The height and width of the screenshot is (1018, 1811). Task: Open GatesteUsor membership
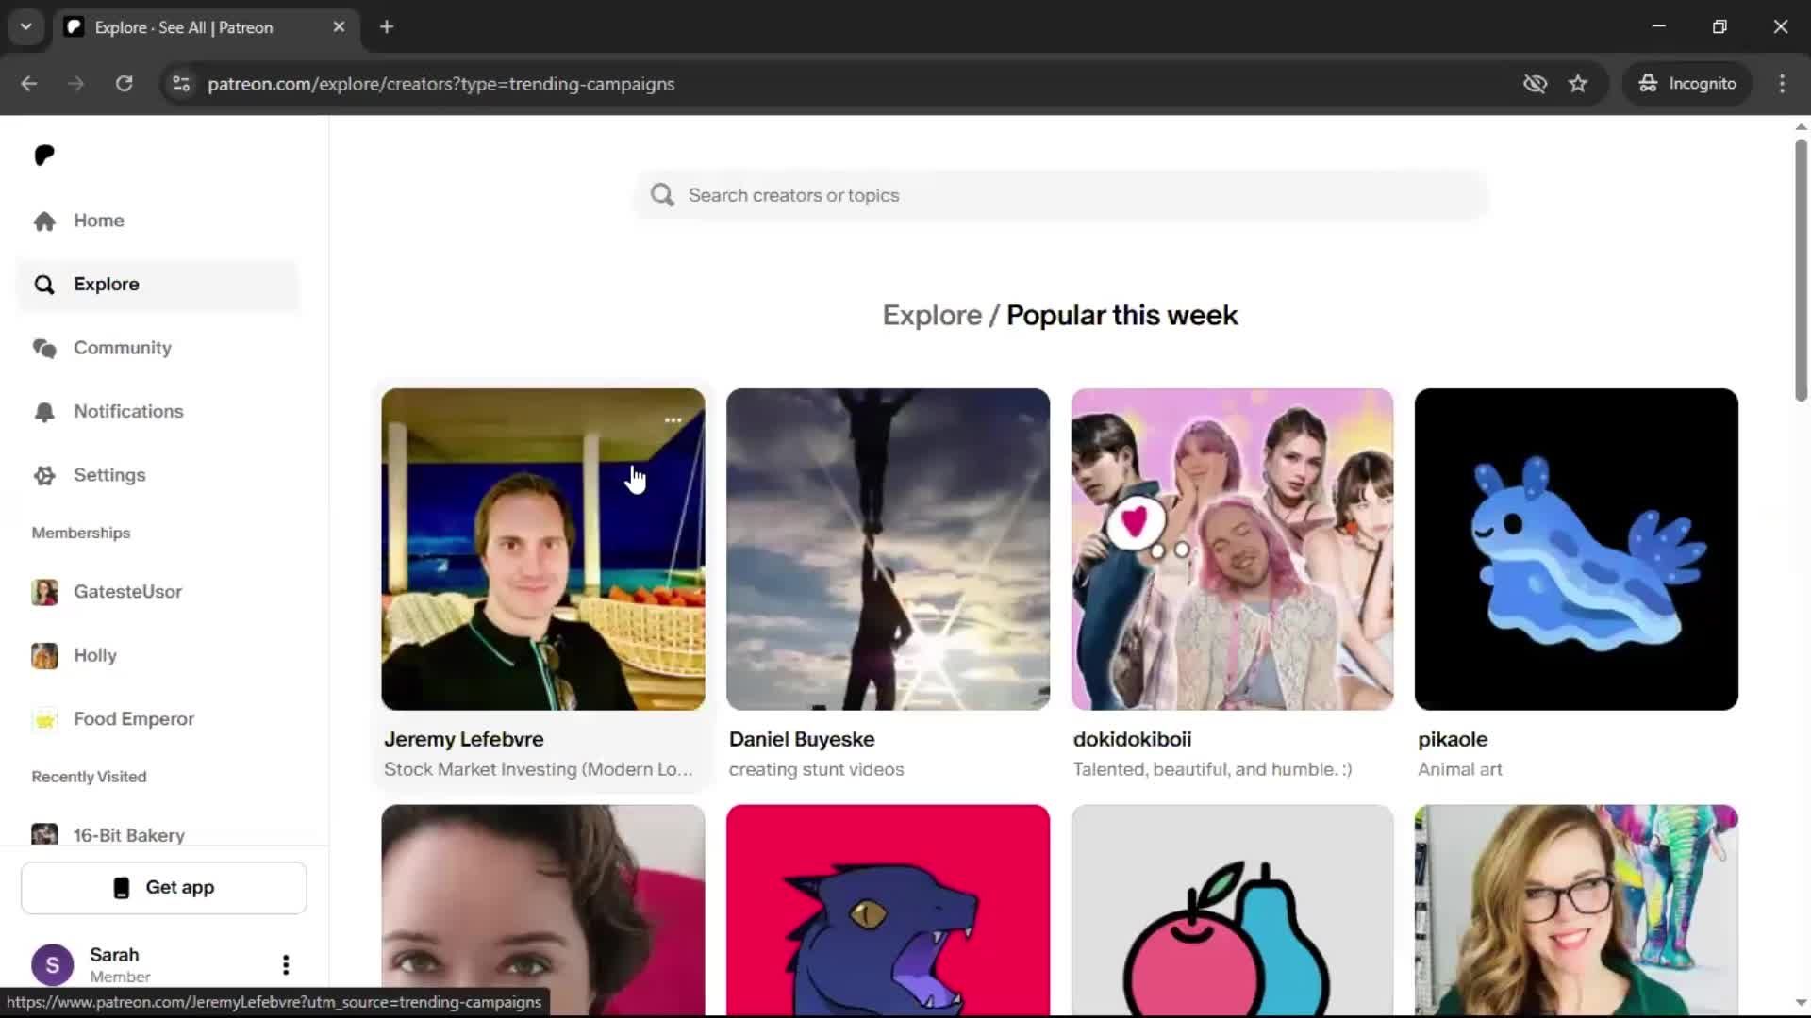(127, 592)
